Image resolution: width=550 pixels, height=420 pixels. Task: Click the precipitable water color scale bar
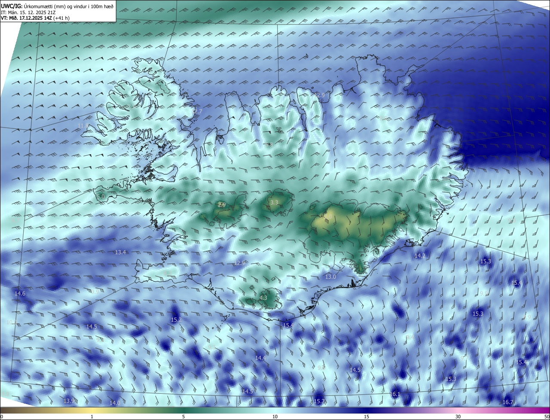click(x=275, y=410)
